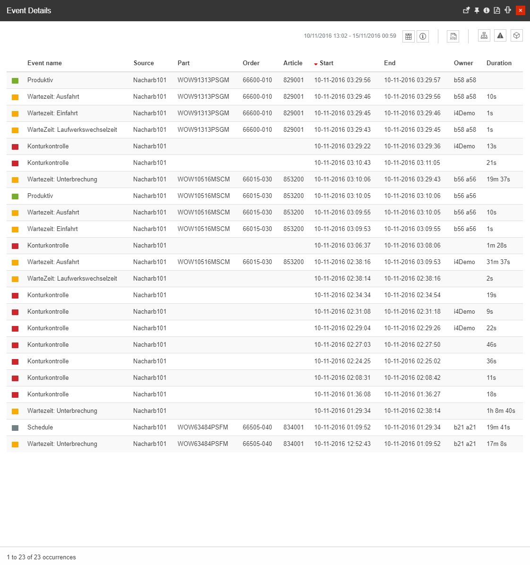Toggle panel width expand icon
This screenshot has width=530, height=565.
click(x=508, y=10)
